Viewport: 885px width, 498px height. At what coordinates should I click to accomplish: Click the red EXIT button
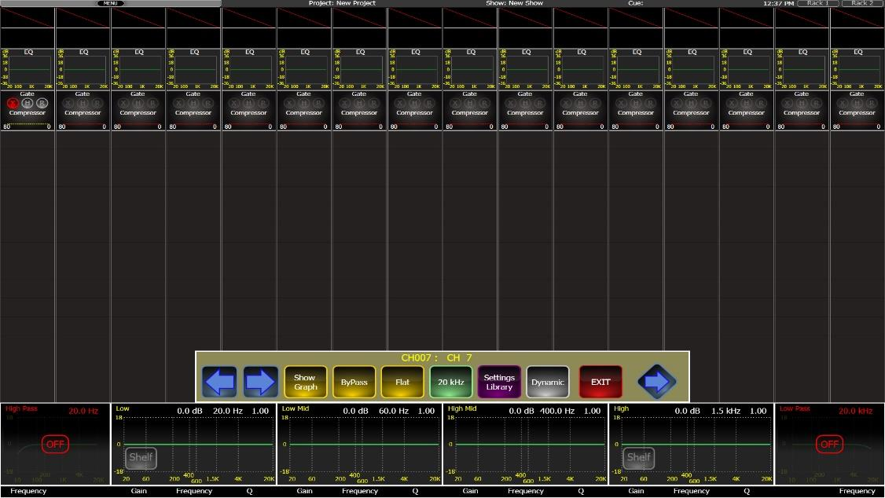600,382
